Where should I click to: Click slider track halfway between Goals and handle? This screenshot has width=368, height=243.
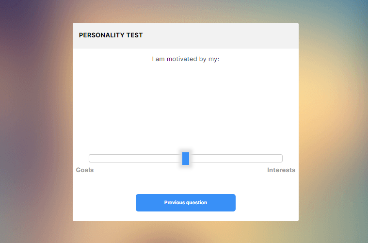[136, 158]
